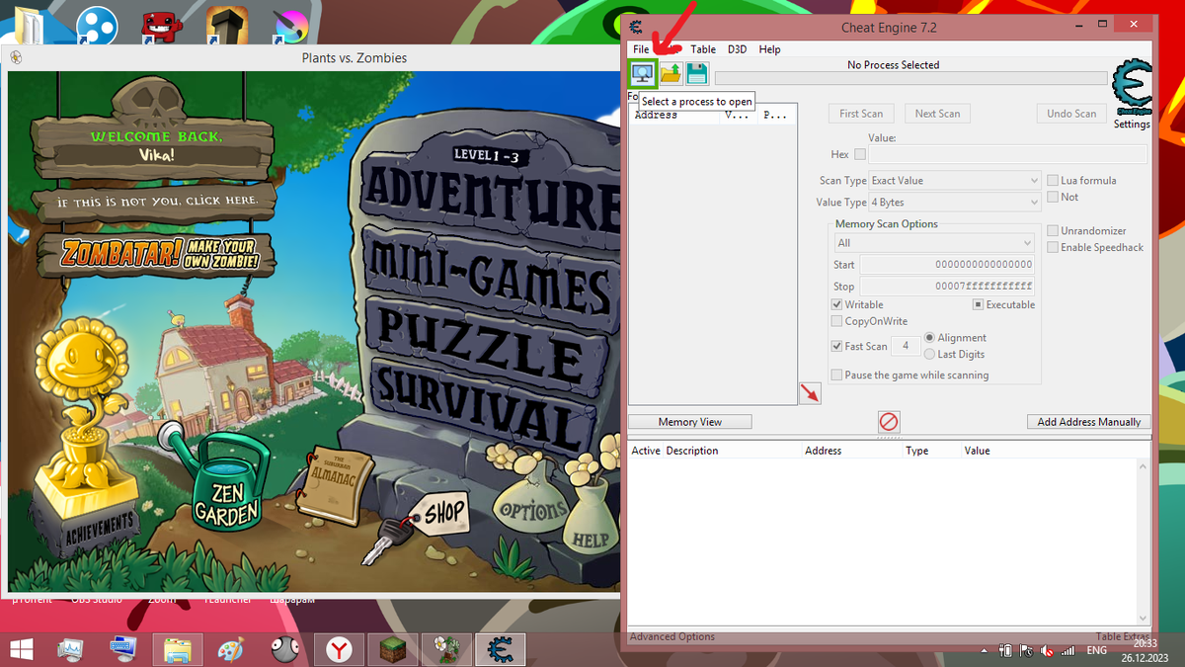Open the memory region All dropdown
Screen dimensions: 1185x667
(934, 243)
